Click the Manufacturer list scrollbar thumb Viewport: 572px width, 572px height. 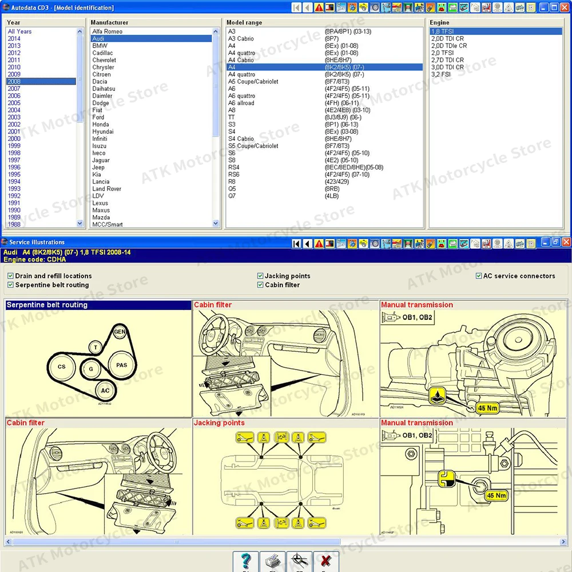click(216, 86)
